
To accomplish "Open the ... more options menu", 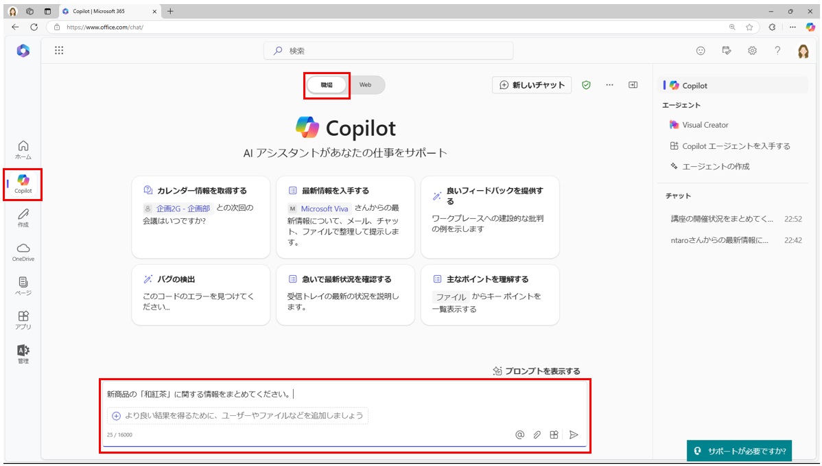I will point(609,84).
